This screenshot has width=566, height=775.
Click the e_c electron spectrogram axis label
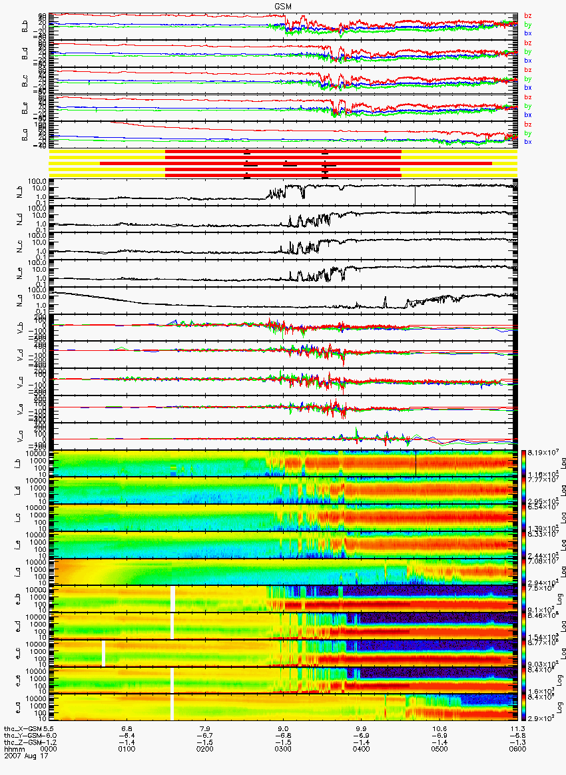pyautogui.click(x=18, y=653)
